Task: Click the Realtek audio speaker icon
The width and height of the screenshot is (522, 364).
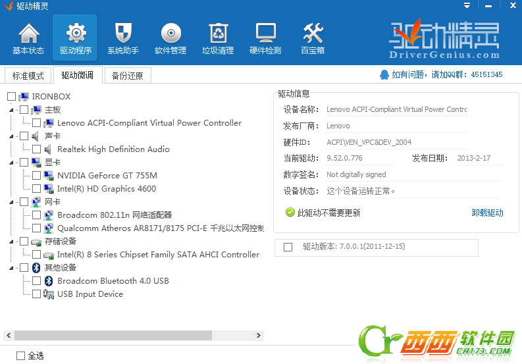Action: 48,149
